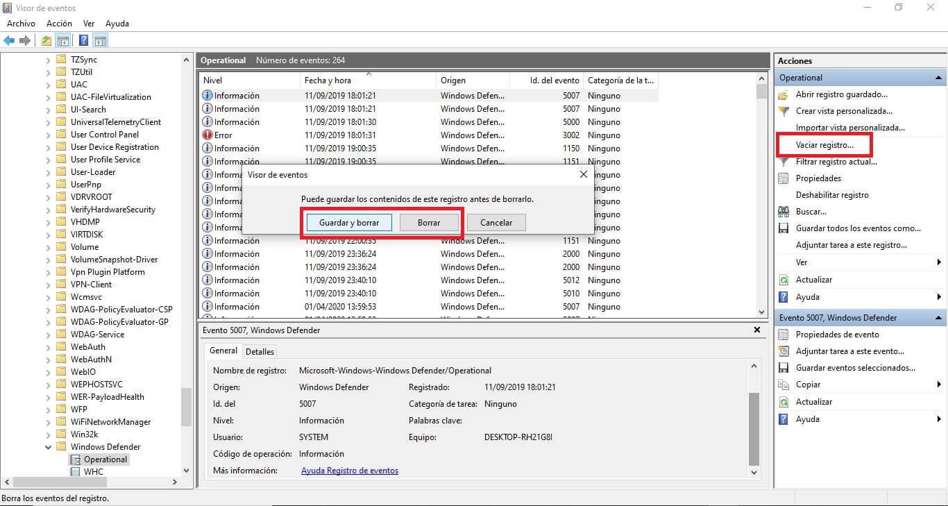The image size is (948, 506).
Task: Expand the VHDMP tree node
Action: pyautogui.click(x=48, y=222)
